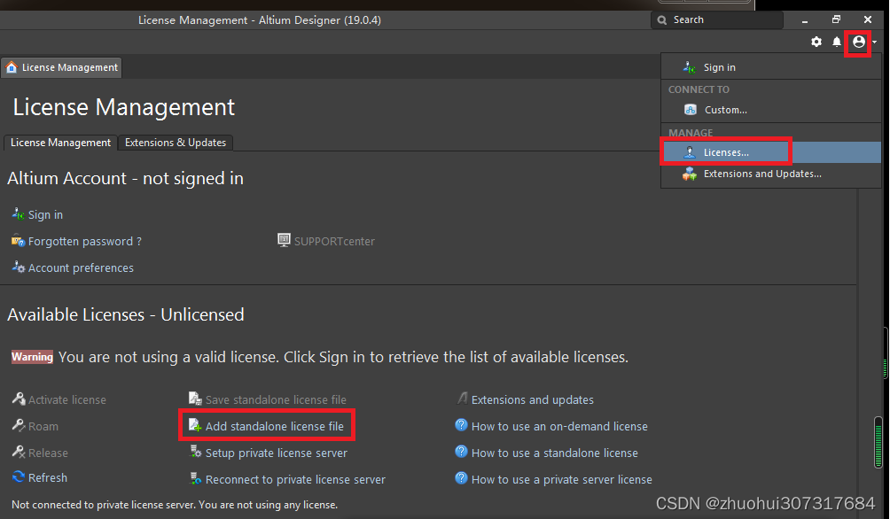
Task: Open Extensions and Updates... menu entry
Action: coord(761,174)
